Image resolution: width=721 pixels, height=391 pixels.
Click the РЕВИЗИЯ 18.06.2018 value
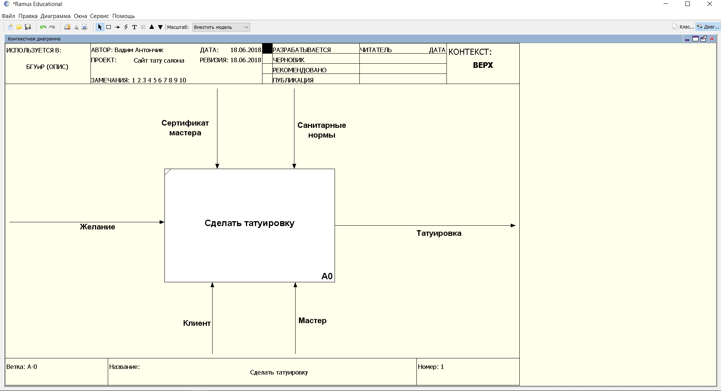tap(246, 60)
